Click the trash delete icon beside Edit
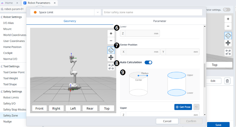The width and height of the screenshot is (236, 127). [227, 81]
